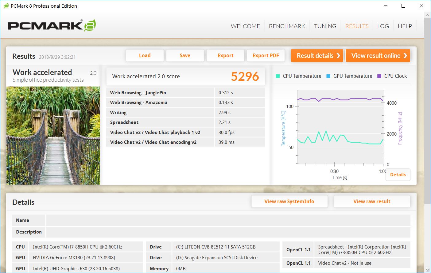Open Result details
The image size is (431, 273).
coord(318,55)
